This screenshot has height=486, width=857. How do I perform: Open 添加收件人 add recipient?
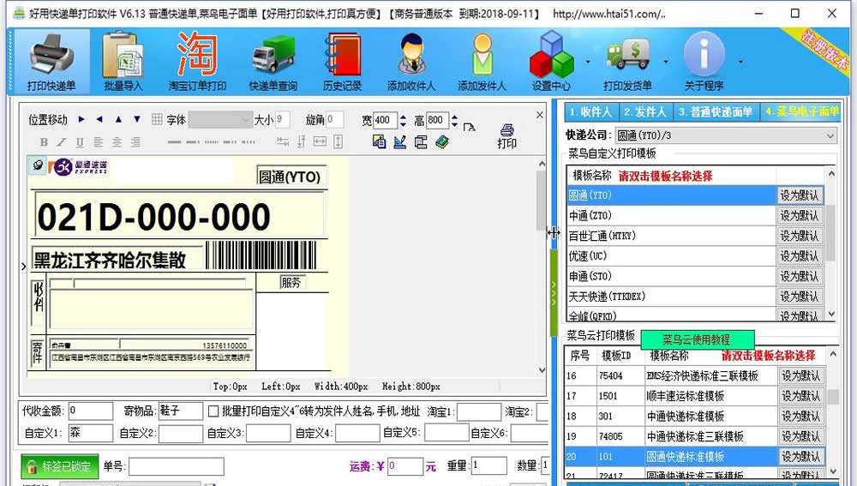tap(411, 61)
